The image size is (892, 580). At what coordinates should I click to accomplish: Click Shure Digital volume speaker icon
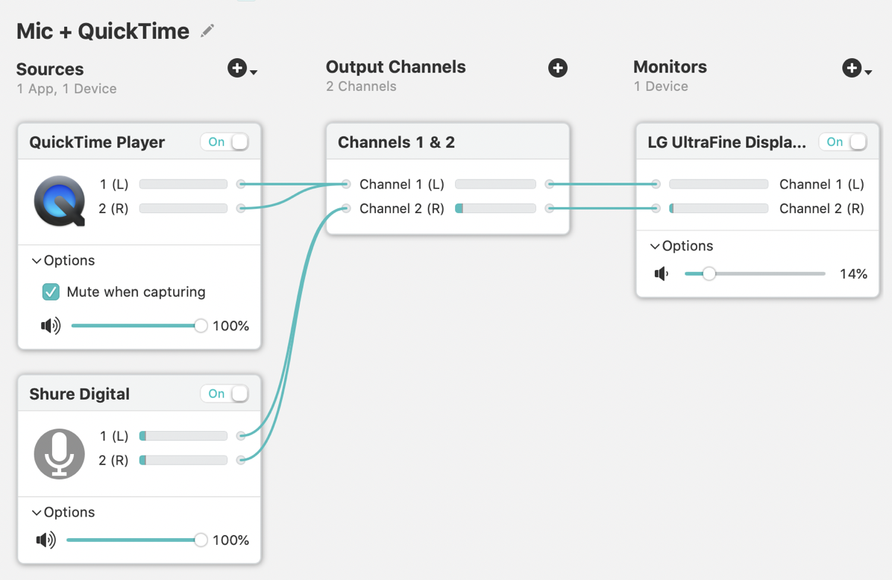pyautogui.click(x=46, y=540)
